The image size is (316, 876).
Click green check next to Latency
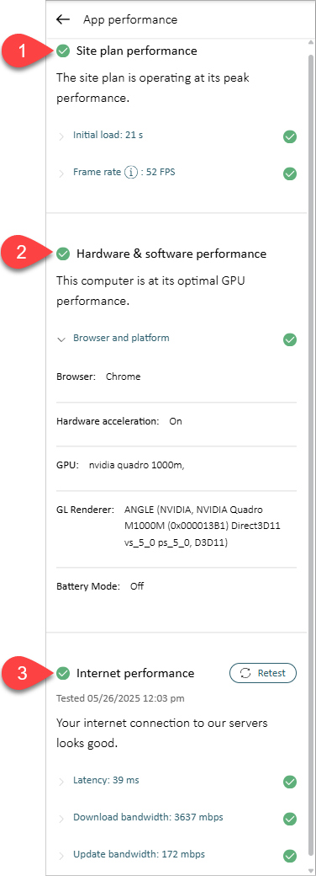point(290,782)
